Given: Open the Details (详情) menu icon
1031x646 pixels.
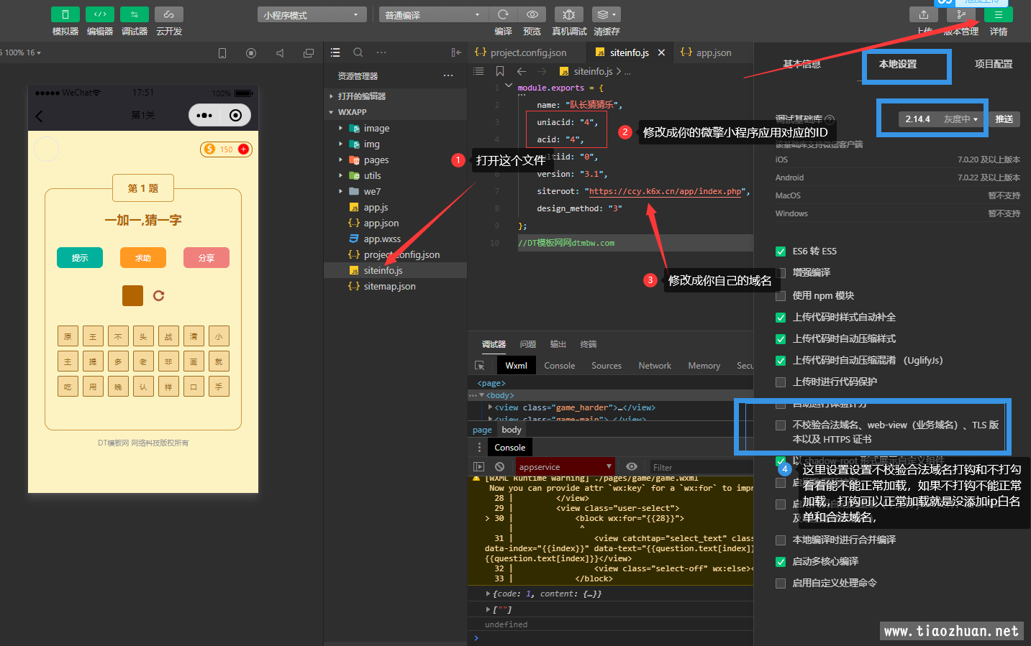Looking at the screenshot, I should [x=998, y=14].
